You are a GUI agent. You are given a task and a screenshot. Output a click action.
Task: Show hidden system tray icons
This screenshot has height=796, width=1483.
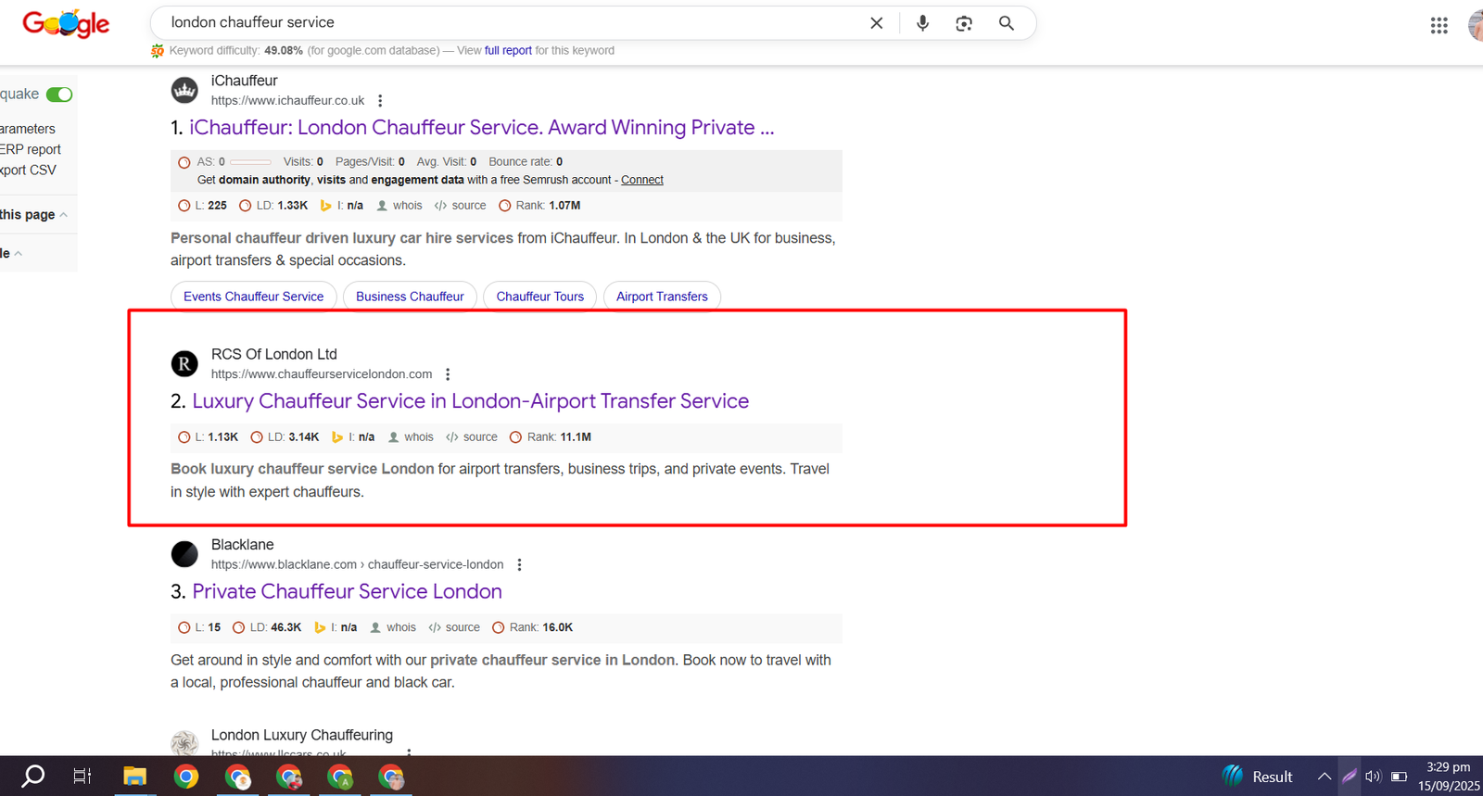[x=1324, y=777]
